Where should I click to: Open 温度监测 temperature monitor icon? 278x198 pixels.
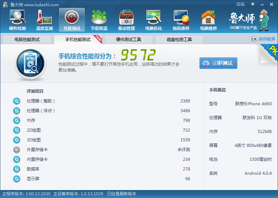point(44,20)
